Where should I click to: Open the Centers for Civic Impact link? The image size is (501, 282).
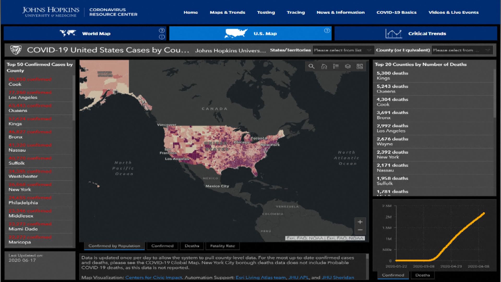pos(153,277)
